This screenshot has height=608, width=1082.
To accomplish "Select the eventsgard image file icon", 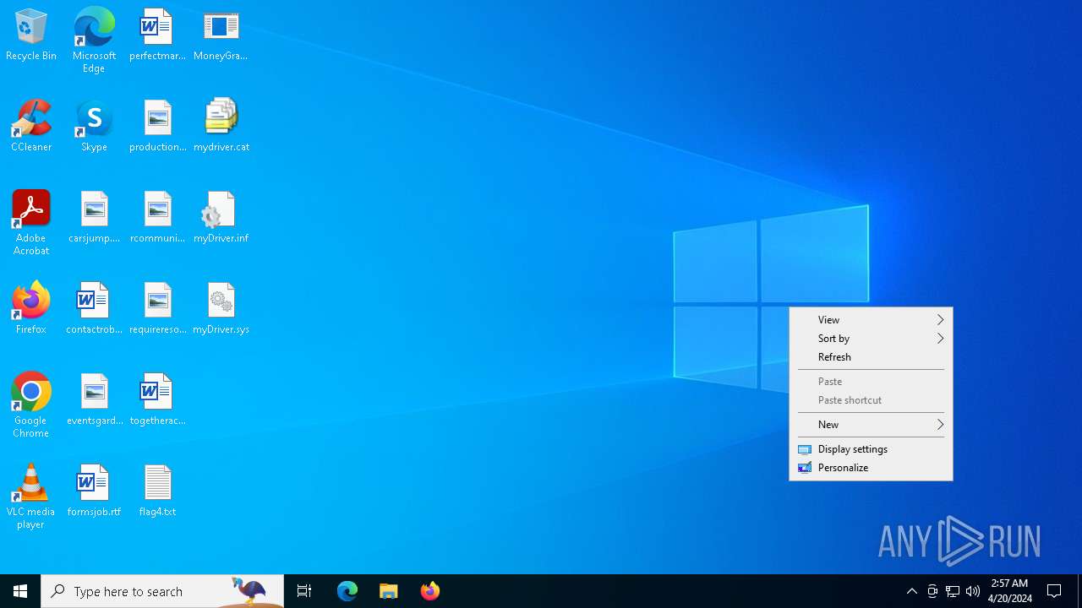I will pyautogui.click(x=94, y=400).
